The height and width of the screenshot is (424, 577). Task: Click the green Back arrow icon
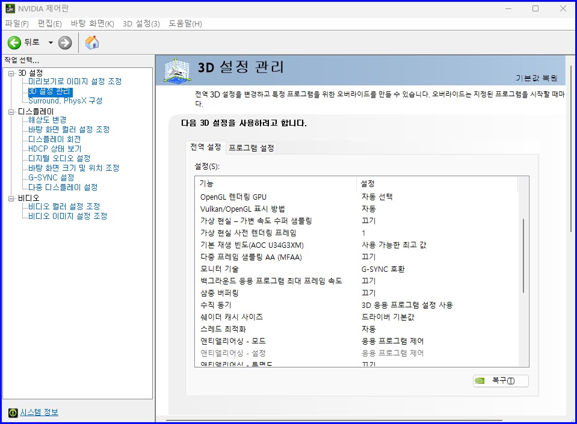pos(14,43)
